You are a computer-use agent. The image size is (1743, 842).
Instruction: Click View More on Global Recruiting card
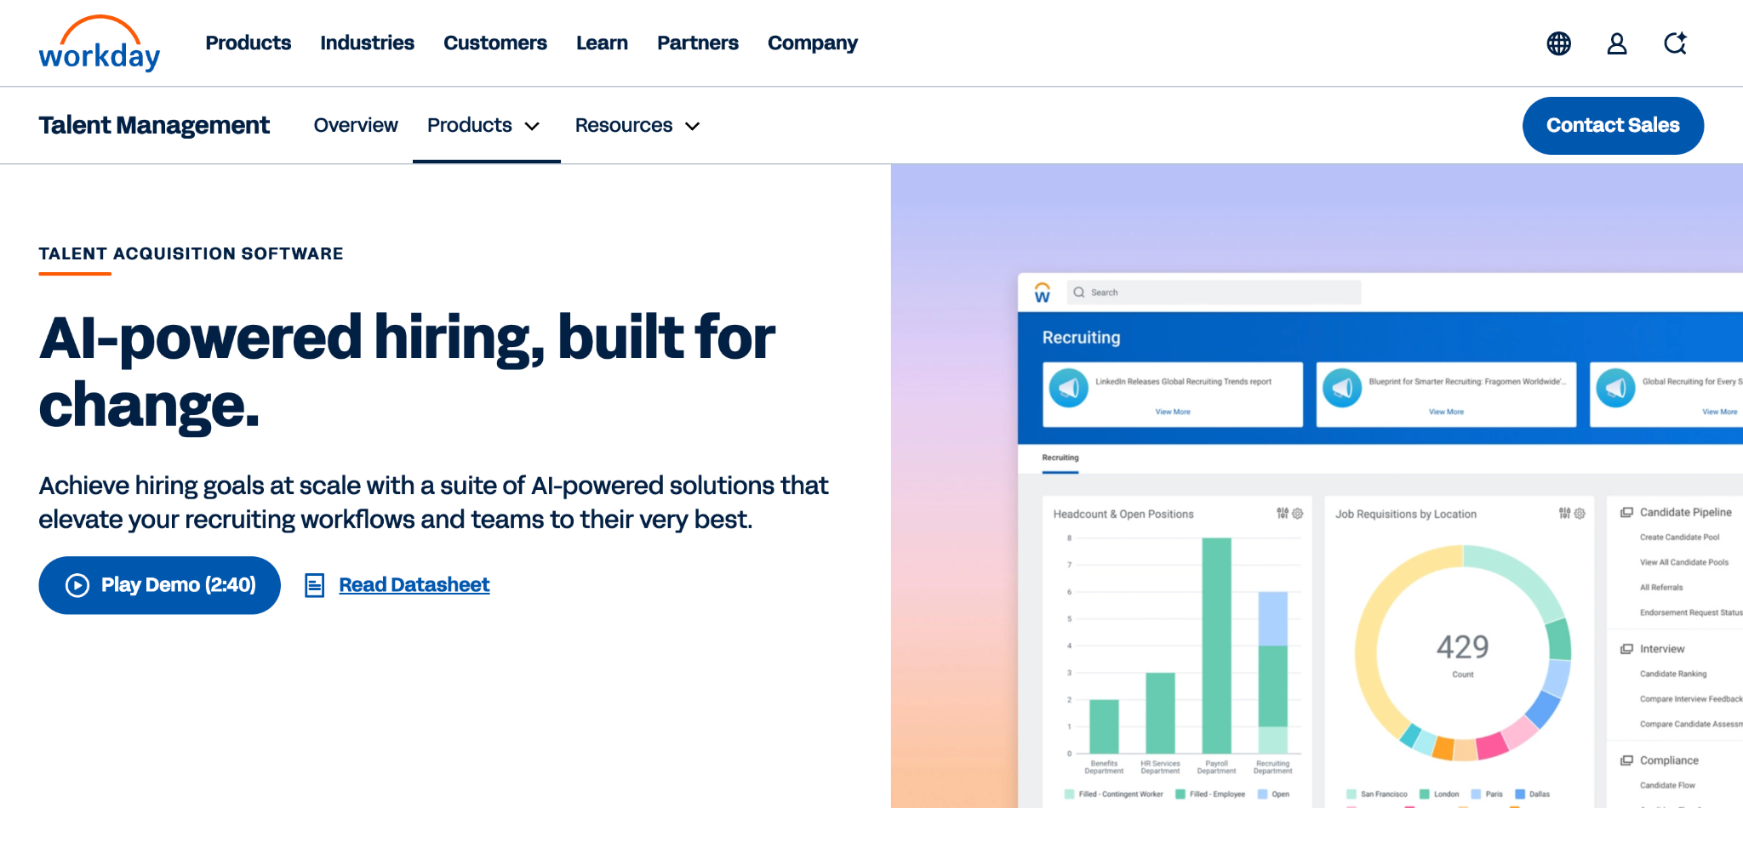pos(1719,412)
